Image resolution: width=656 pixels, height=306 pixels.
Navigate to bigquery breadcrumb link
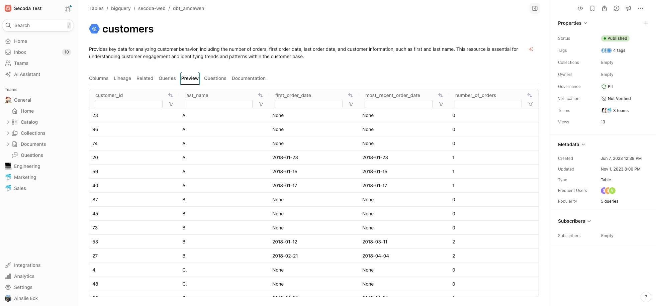click(121, 8)
